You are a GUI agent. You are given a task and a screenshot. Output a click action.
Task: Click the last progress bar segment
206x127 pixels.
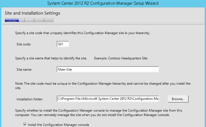point(49,20)
